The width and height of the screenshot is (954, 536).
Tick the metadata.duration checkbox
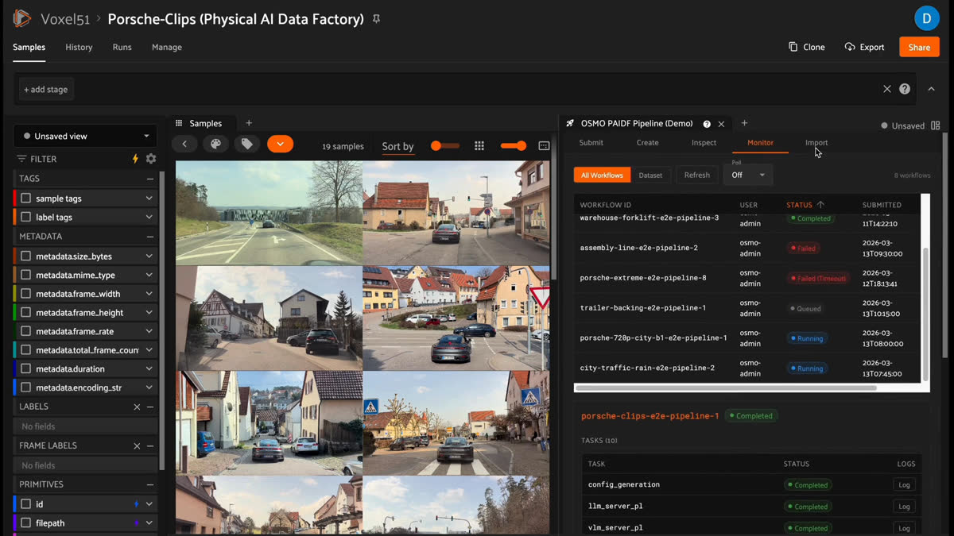[26, 368]
